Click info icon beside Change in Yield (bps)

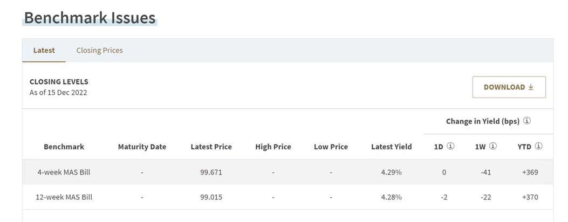(527, 121)
